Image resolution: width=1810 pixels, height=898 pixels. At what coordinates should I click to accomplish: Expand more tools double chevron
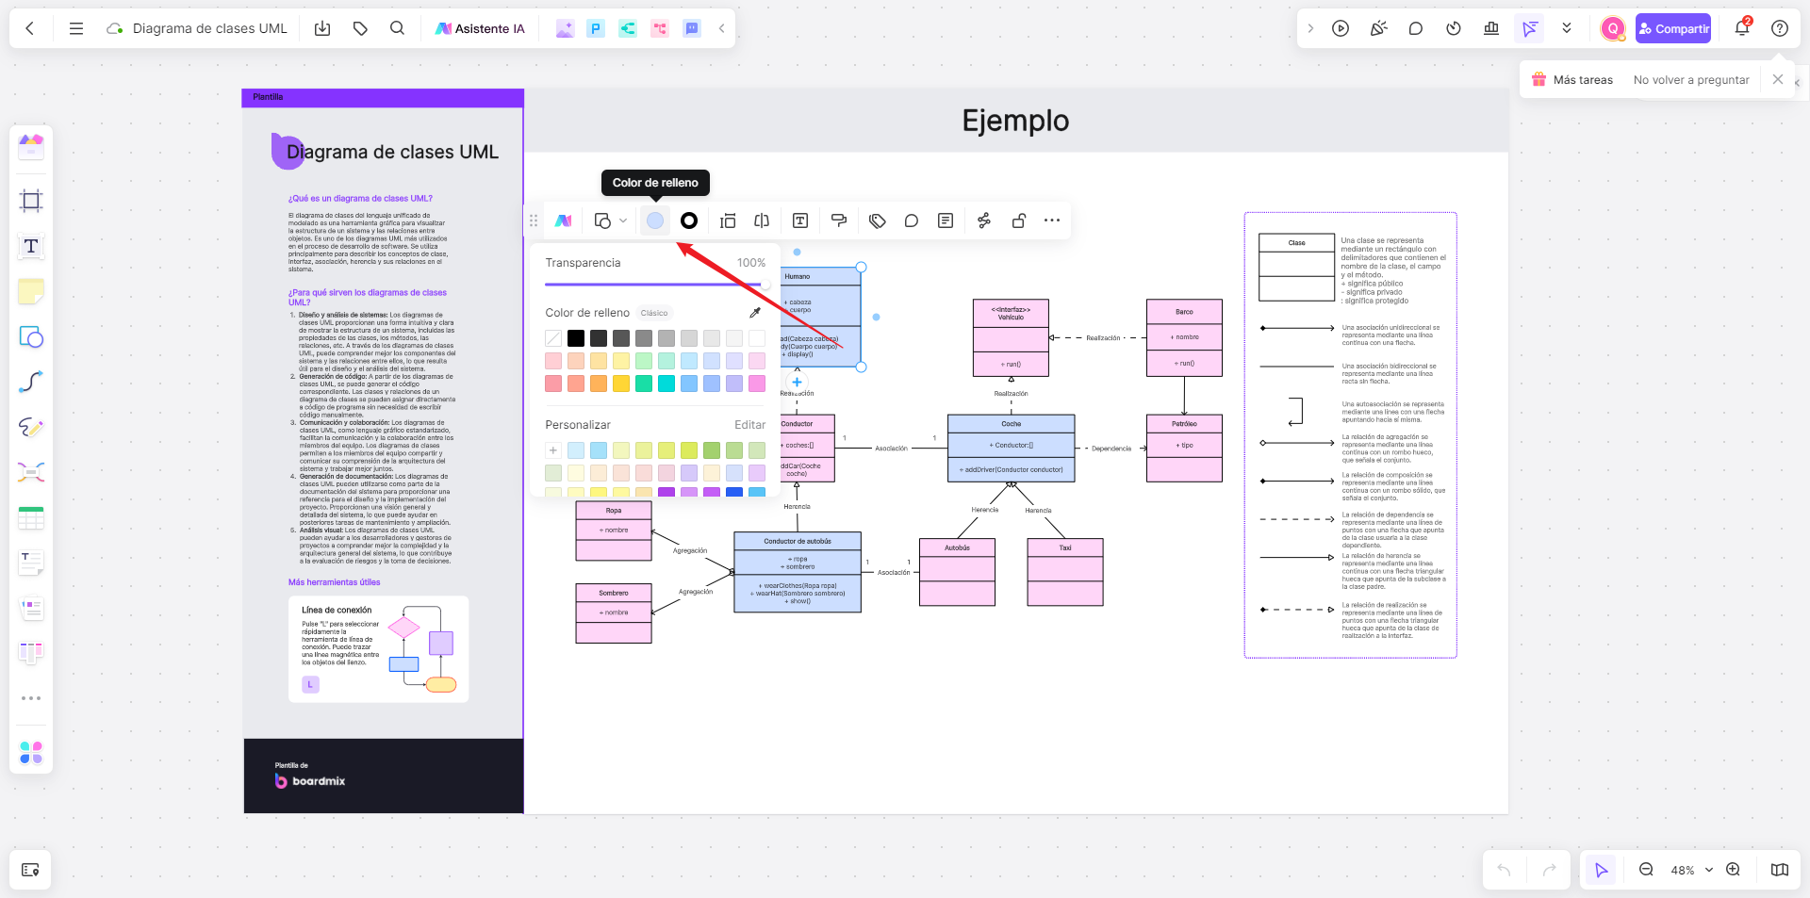1567,28
